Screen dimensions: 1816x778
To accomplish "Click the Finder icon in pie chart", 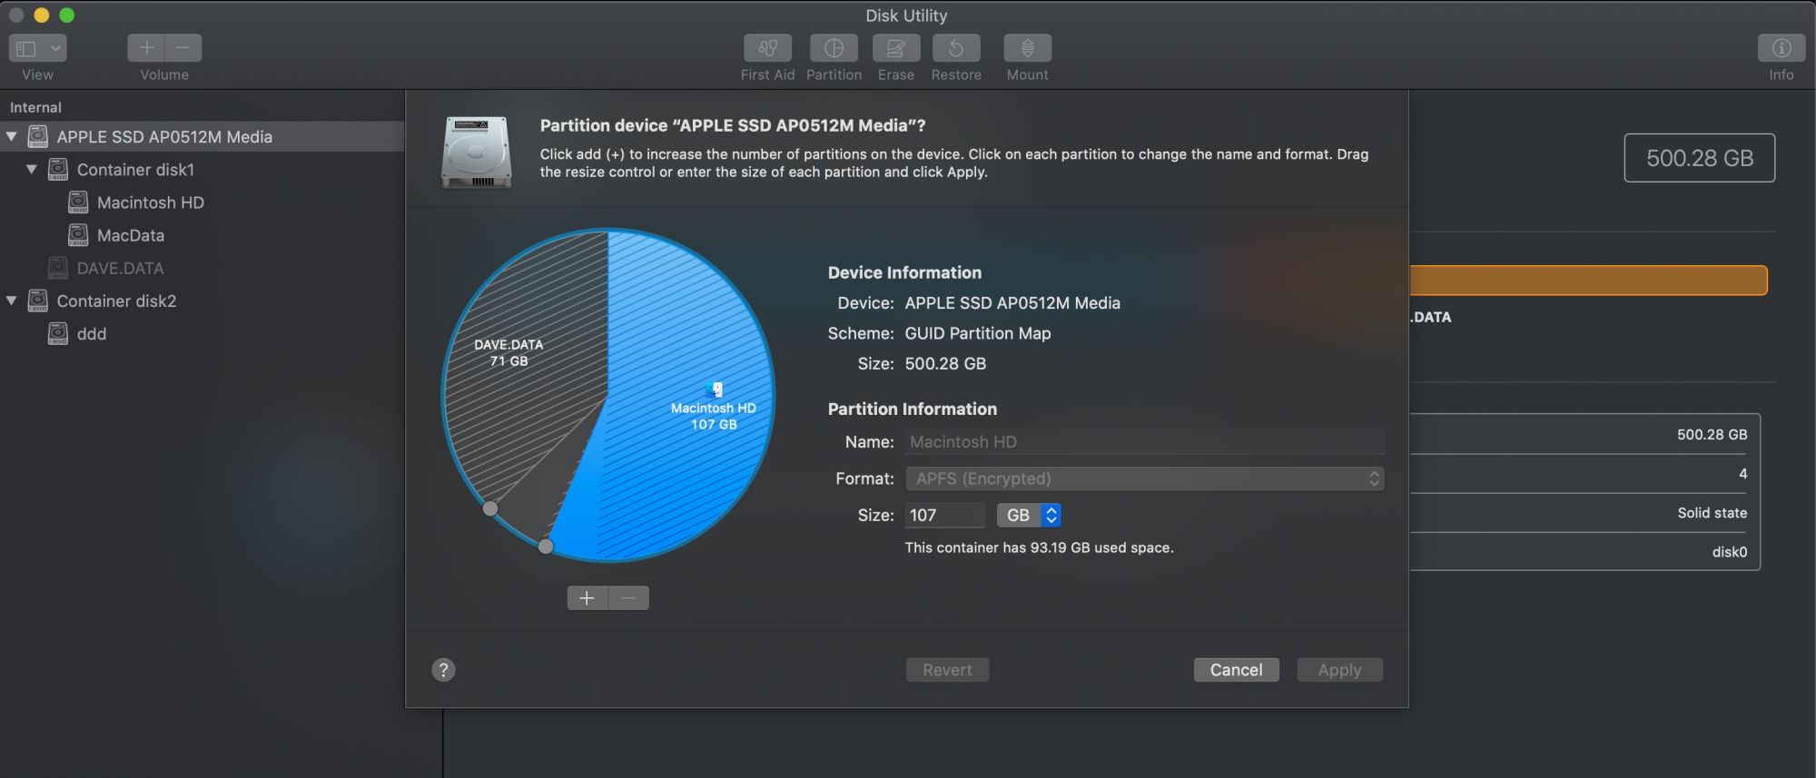I will click(716, 389).
